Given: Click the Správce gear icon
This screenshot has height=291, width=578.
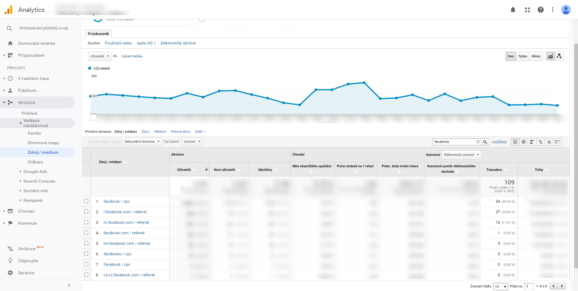Looking at the screenshot, I should pyautogui.click(x=10, y=273).
